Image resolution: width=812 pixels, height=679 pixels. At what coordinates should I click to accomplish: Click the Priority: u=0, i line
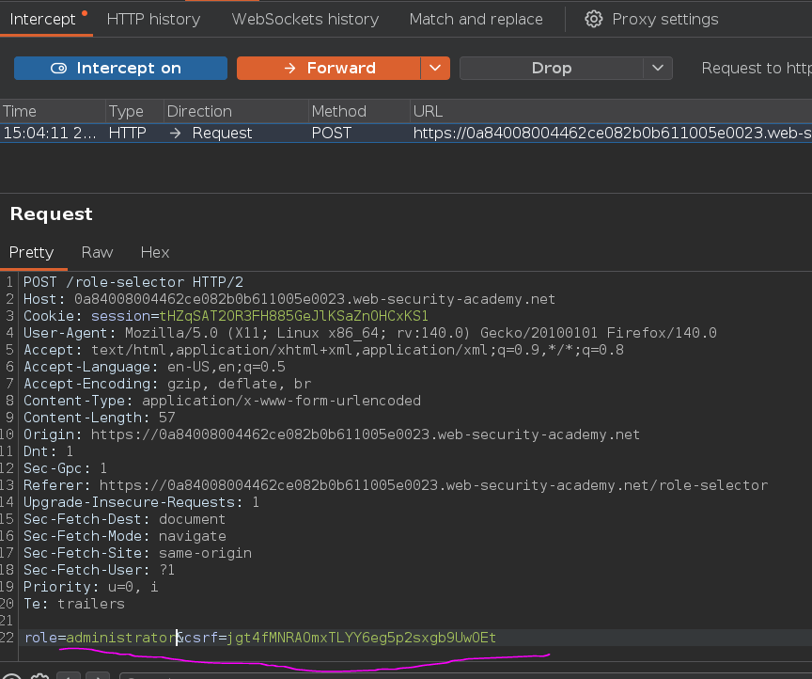90,587
